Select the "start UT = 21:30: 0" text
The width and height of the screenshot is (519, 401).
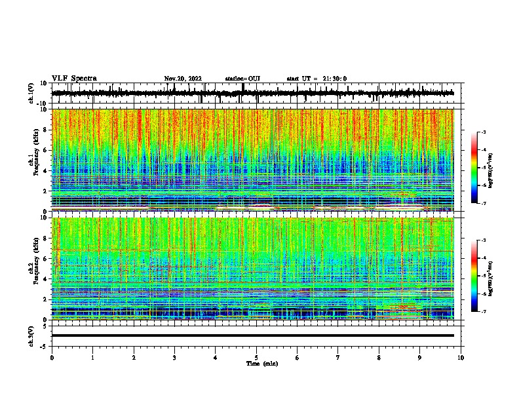pos(317,79)
